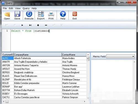Select the BONAP customer ID cell
The height and width of the screenshot is (104, 138).
[8, 87]
